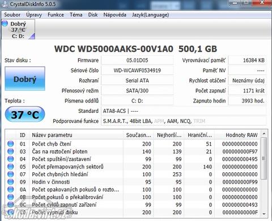Click status orb for Hodin v činnosti

click(11, 182)
